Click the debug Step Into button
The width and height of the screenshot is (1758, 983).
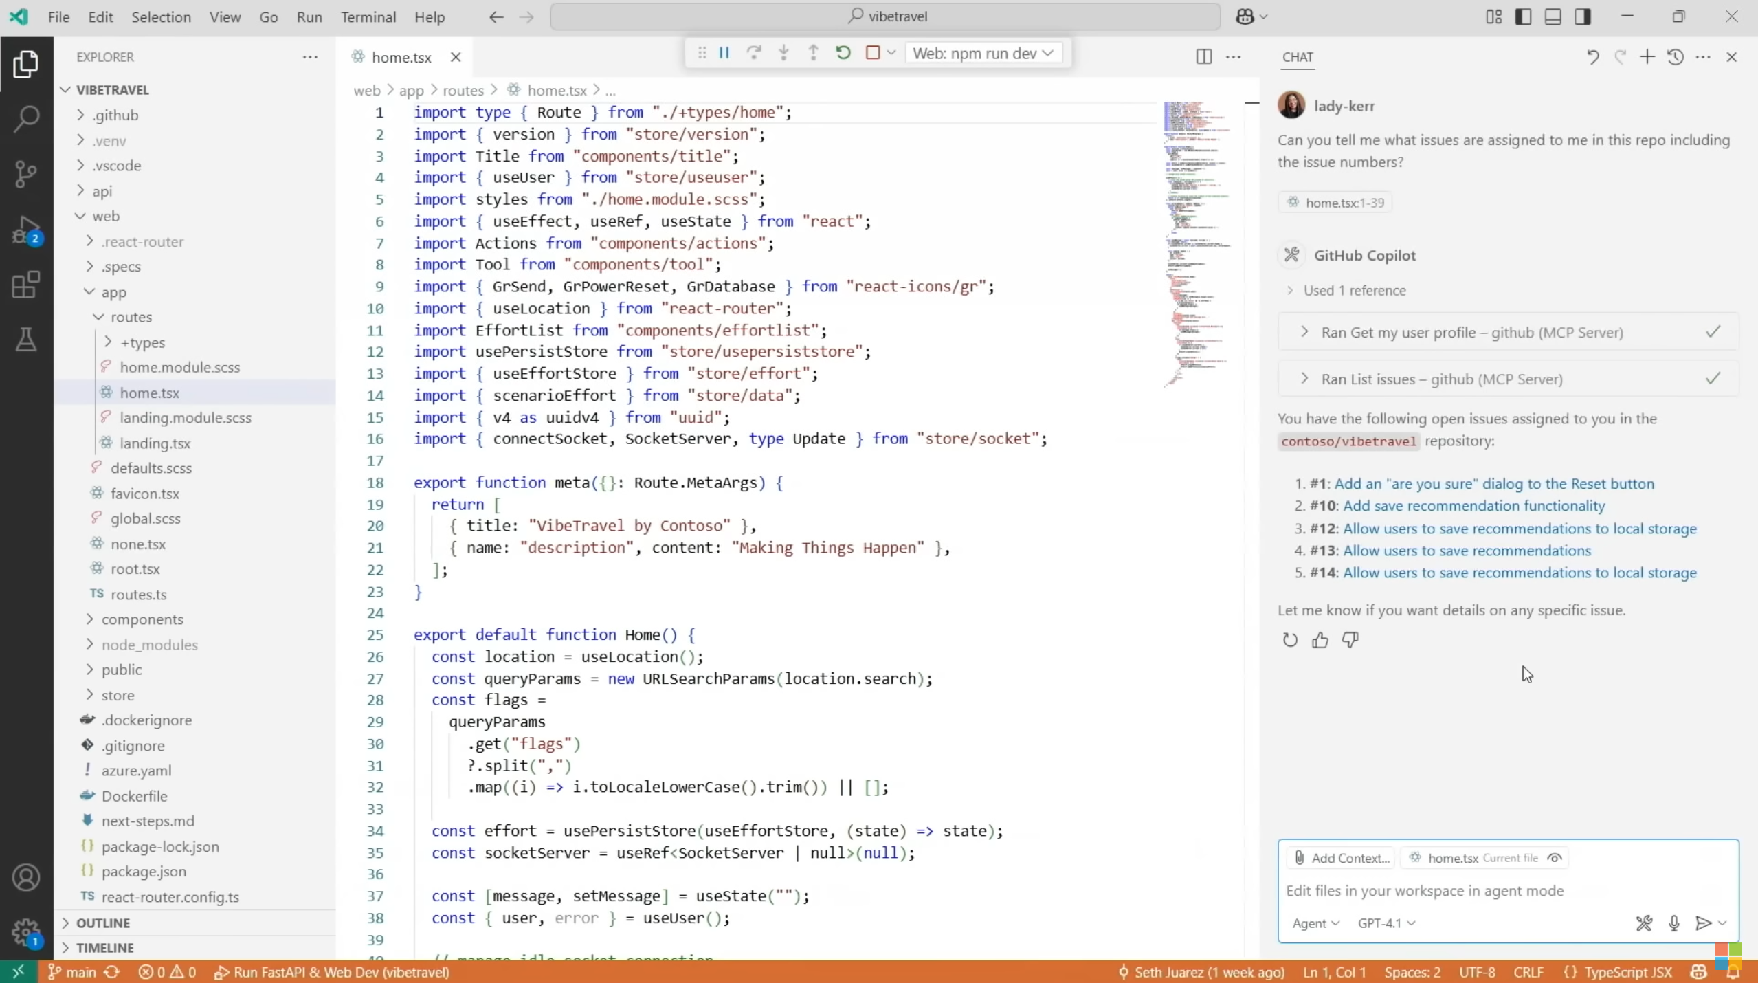(x=783, y=53)
